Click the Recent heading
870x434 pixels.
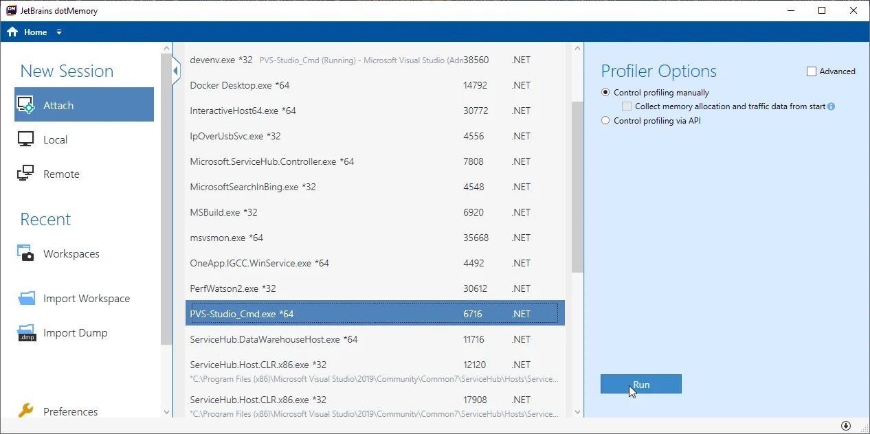tap(45, 219)
